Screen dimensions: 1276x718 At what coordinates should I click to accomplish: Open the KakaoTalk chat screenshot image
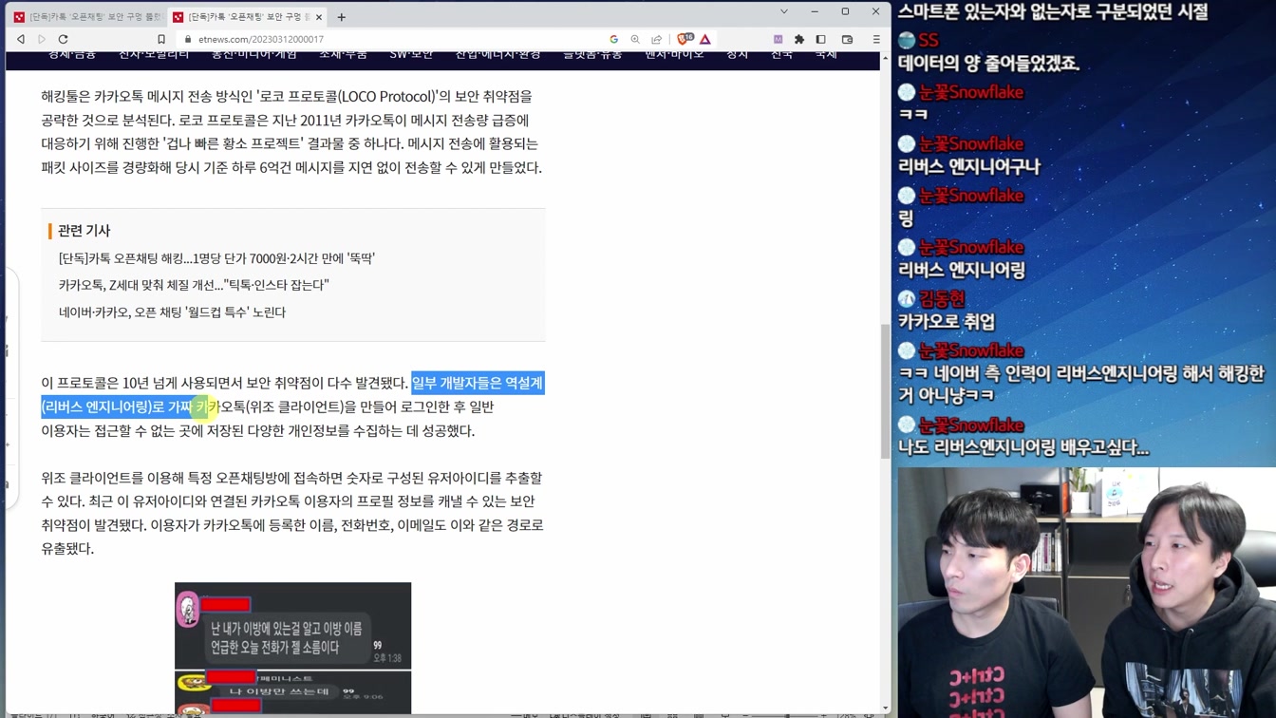(292, 648)
